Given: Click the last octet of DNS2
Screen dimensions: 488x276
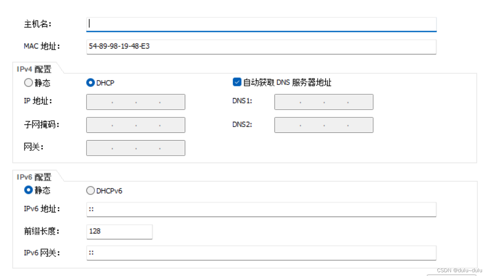Looking at the screenshot, I should 360,125.
